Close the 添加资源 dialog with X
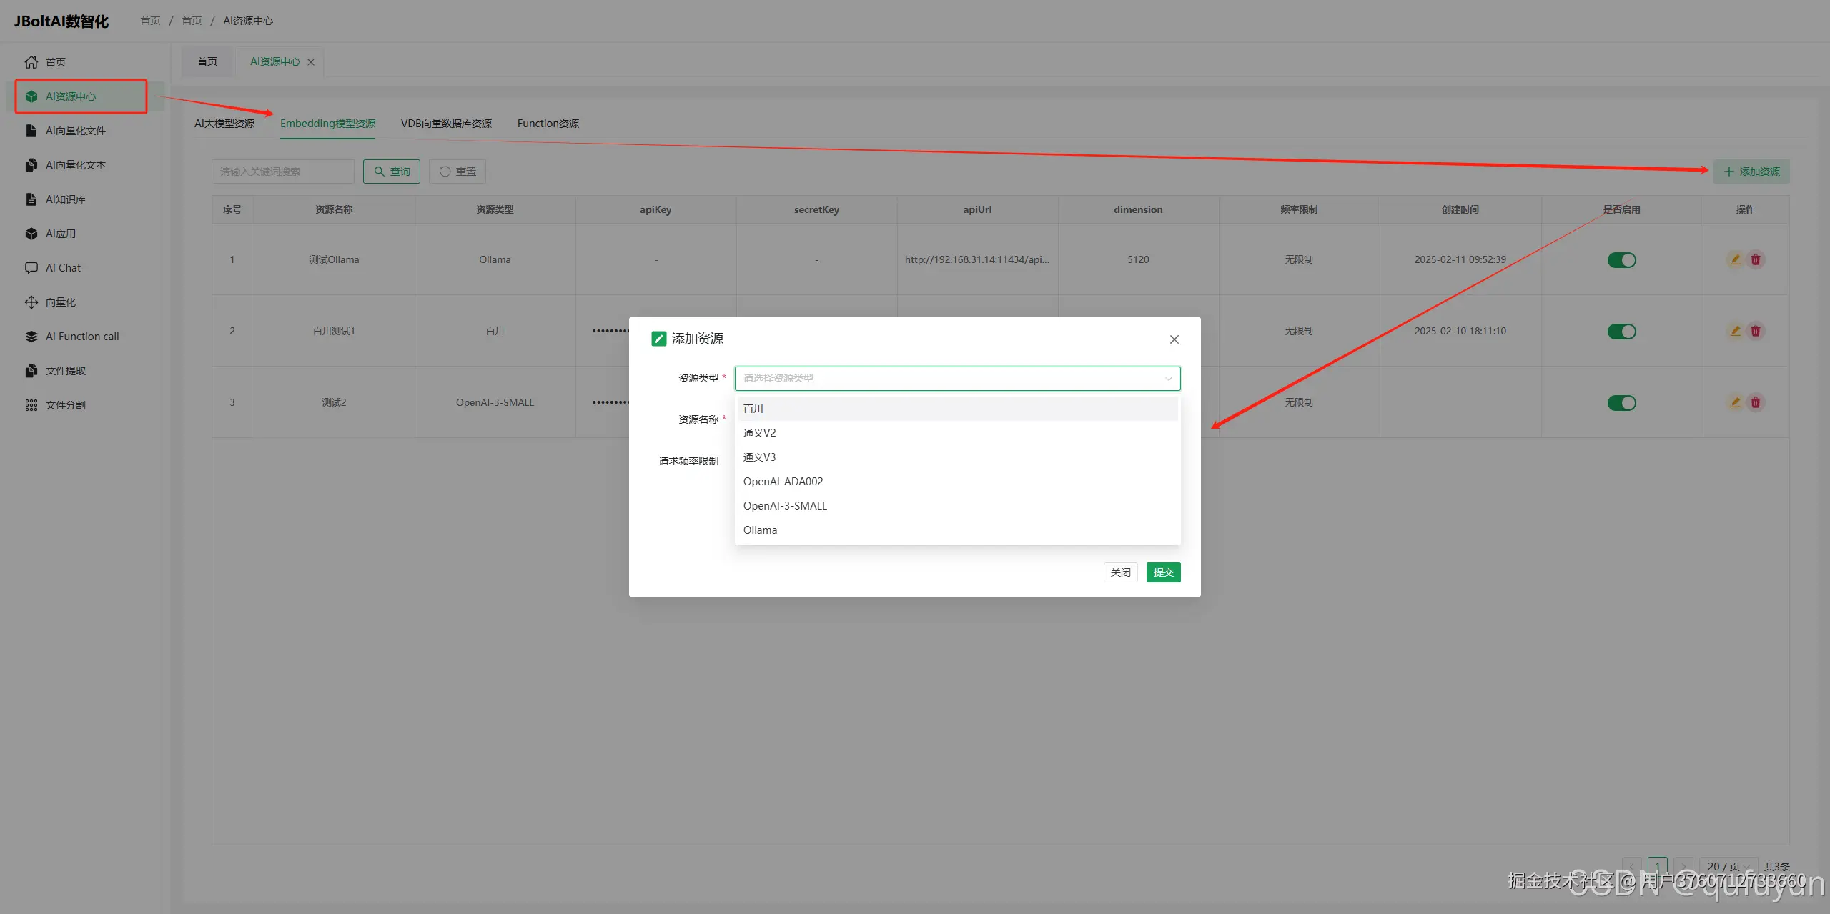This screenshot has width=1830, height=914. click(x=1174, y=339)
